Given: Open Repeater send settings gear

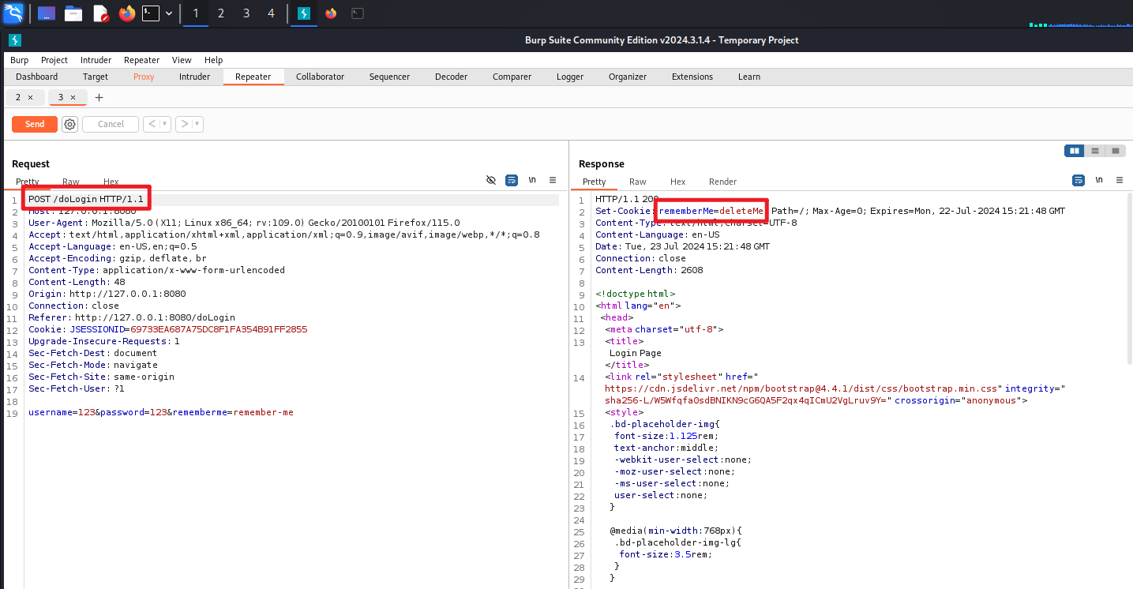Looking at the screenshot, I should (x=69, y=124).
